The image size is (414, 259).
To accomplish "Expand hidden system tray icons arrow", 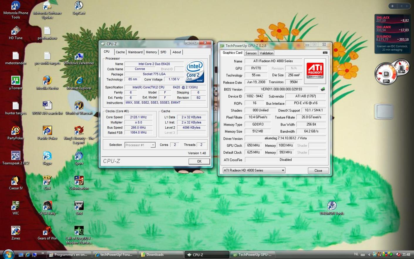I will (369, 255).
